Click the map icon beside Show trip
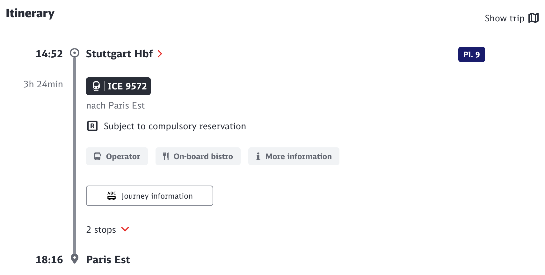This screenshot has width=545, height=275. 533,18
